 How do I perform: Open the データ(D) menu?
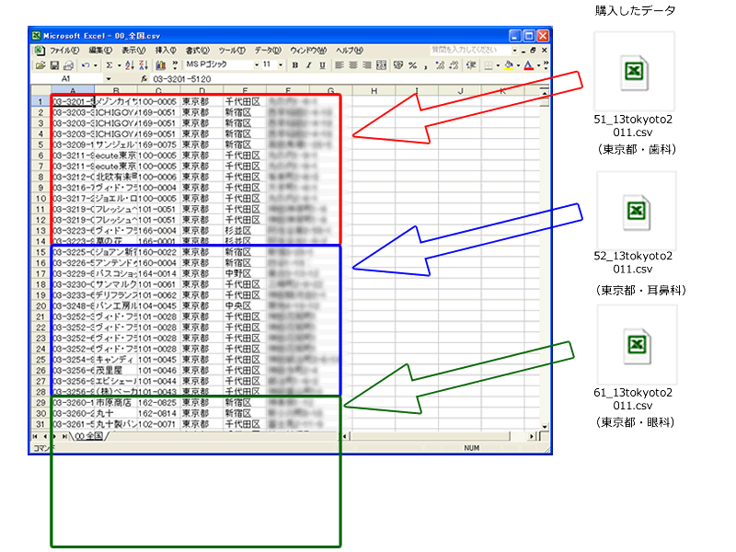tap(268, 50)
